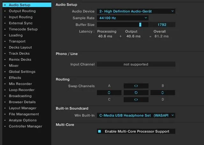Swap channels B and D vertically
Screen dimensions: 204x145
click(163, 93)
